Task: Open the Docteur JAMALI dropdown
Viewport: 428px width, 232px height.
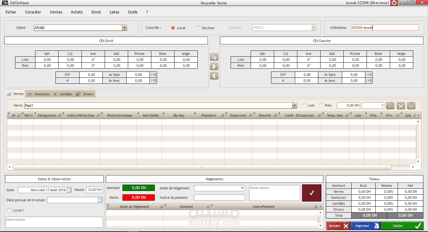Action: [x=314, y=28]
